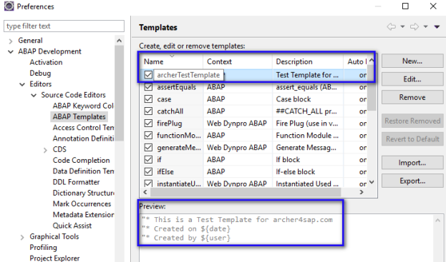Screen dimensions: 446x262
Task: Go back using the left arrow icon
Action: pyautogui.click(x=392, y=26)
